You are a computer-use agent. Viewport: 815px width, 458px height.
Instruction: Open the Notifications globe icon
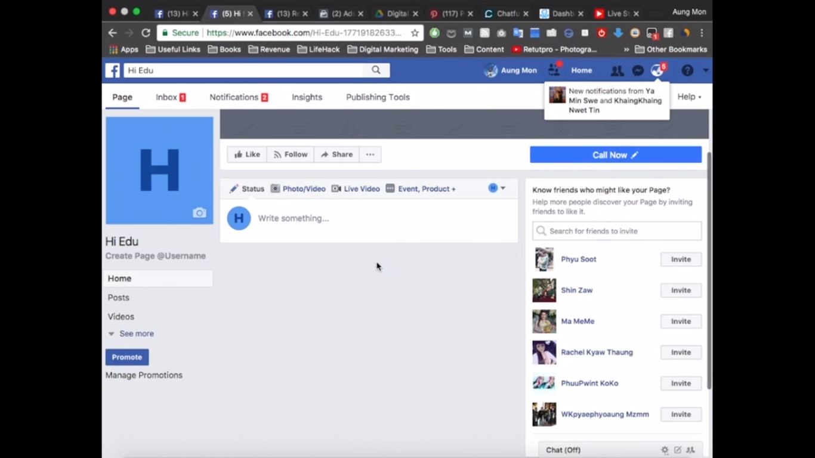pos(657,70)
